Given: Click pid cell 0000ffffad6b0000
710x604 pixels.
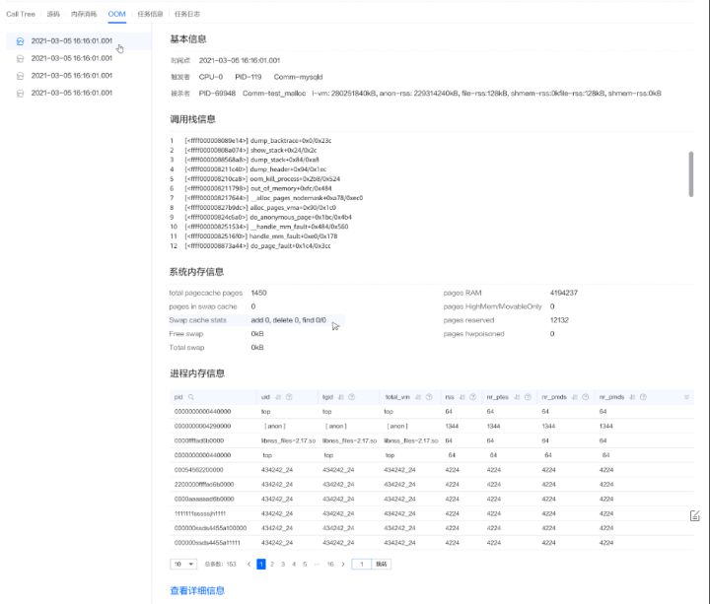Looking at the screenshot, I should point(199,440).
